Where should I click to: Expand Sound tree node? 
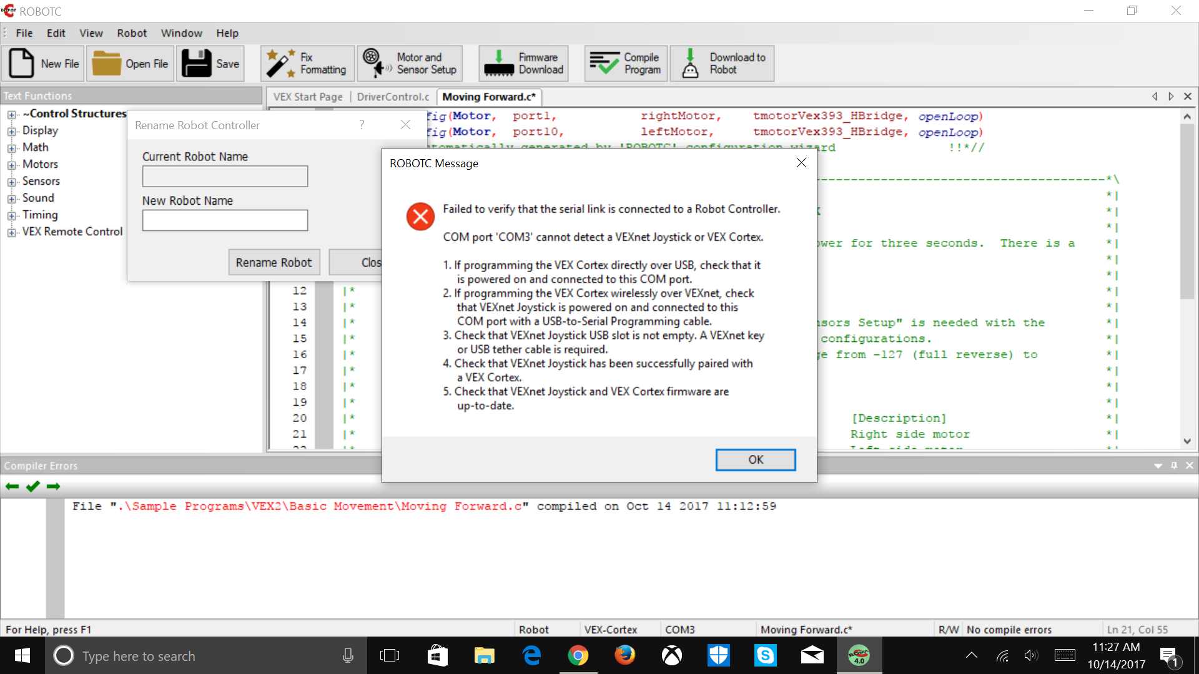point(11,199)
